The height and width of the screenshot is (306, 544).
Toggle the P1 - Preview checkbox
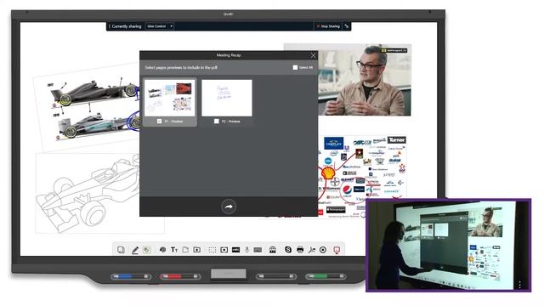[x=159, y=121]
